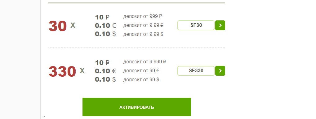
Task: Click the red 30 x heading
Action: (x=62, y=26)
